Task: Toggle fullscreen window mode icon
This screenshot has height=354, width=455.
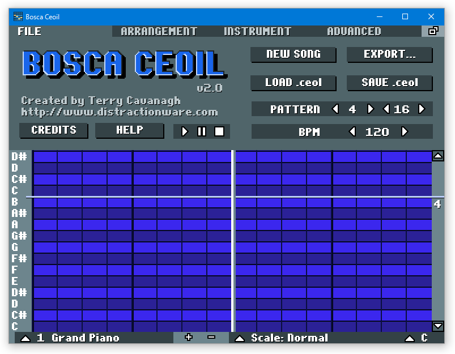Action: click(433, 31)
